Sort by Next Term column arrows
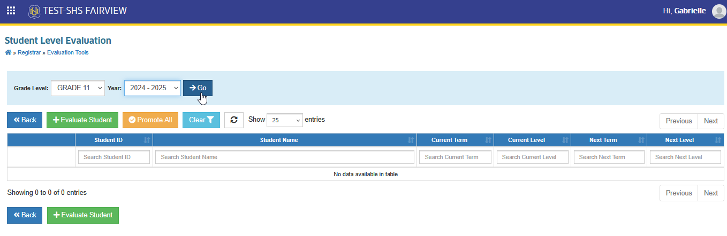The height and width of the screenshot is (236, 727). [x=641, y=140]
